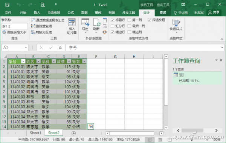Image resolution: width=226 pixels, height=143 pixels.
Task: Zoom in with the plus button
Action: (x=207, y=140)
